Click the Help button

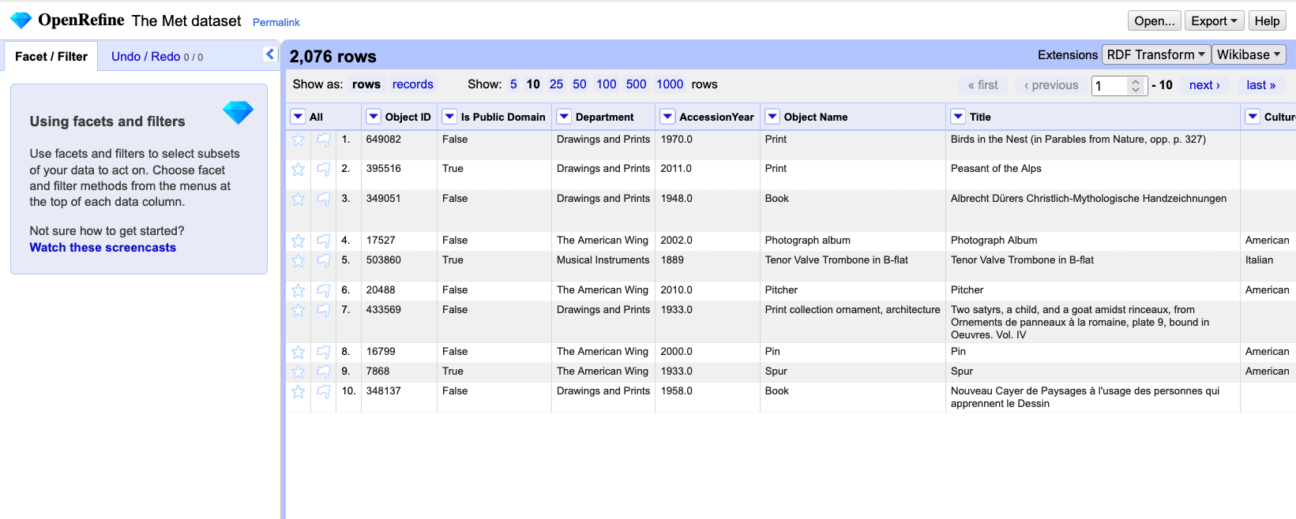[1267, 21]
